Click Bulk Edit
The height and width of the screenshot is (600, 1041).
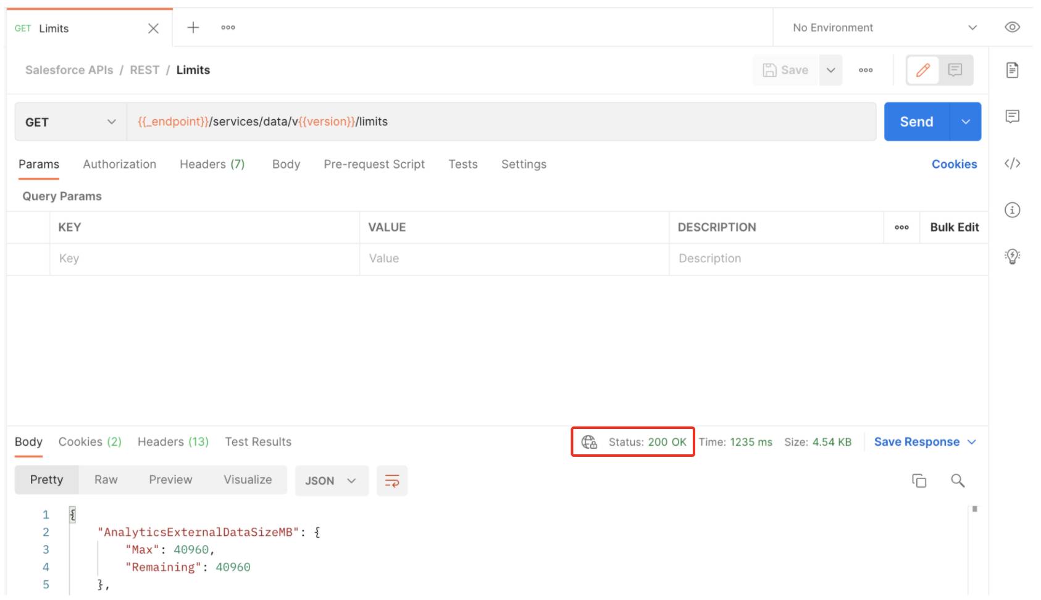click(955, 227)
